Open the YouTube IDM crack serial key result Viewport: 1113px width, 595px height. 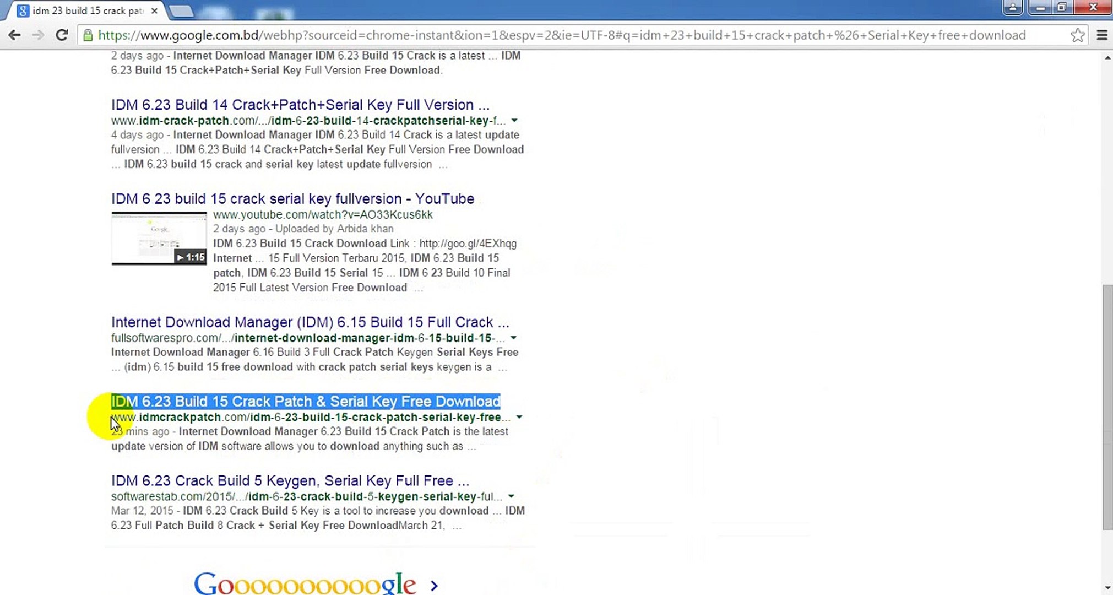(x=292, y=199)
